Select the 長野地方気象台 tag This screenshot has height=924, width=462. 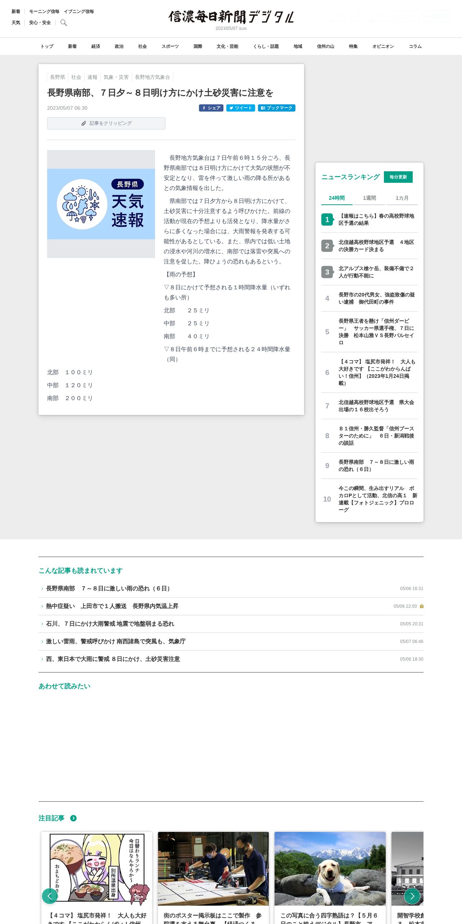(x=153, y=77)
